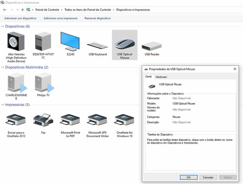Viewport: 243px width, 184px height.
Task: Collapse the Dispositivos Multimídia (2) section
Action: [x=3, y=67]
